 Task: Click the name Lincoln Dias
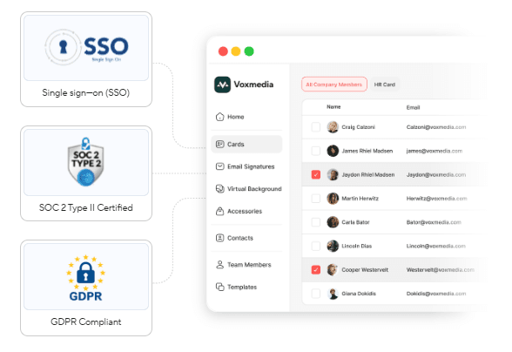357,246
